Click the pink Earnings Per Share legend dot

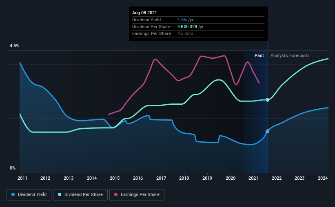[x=116, y=194]
